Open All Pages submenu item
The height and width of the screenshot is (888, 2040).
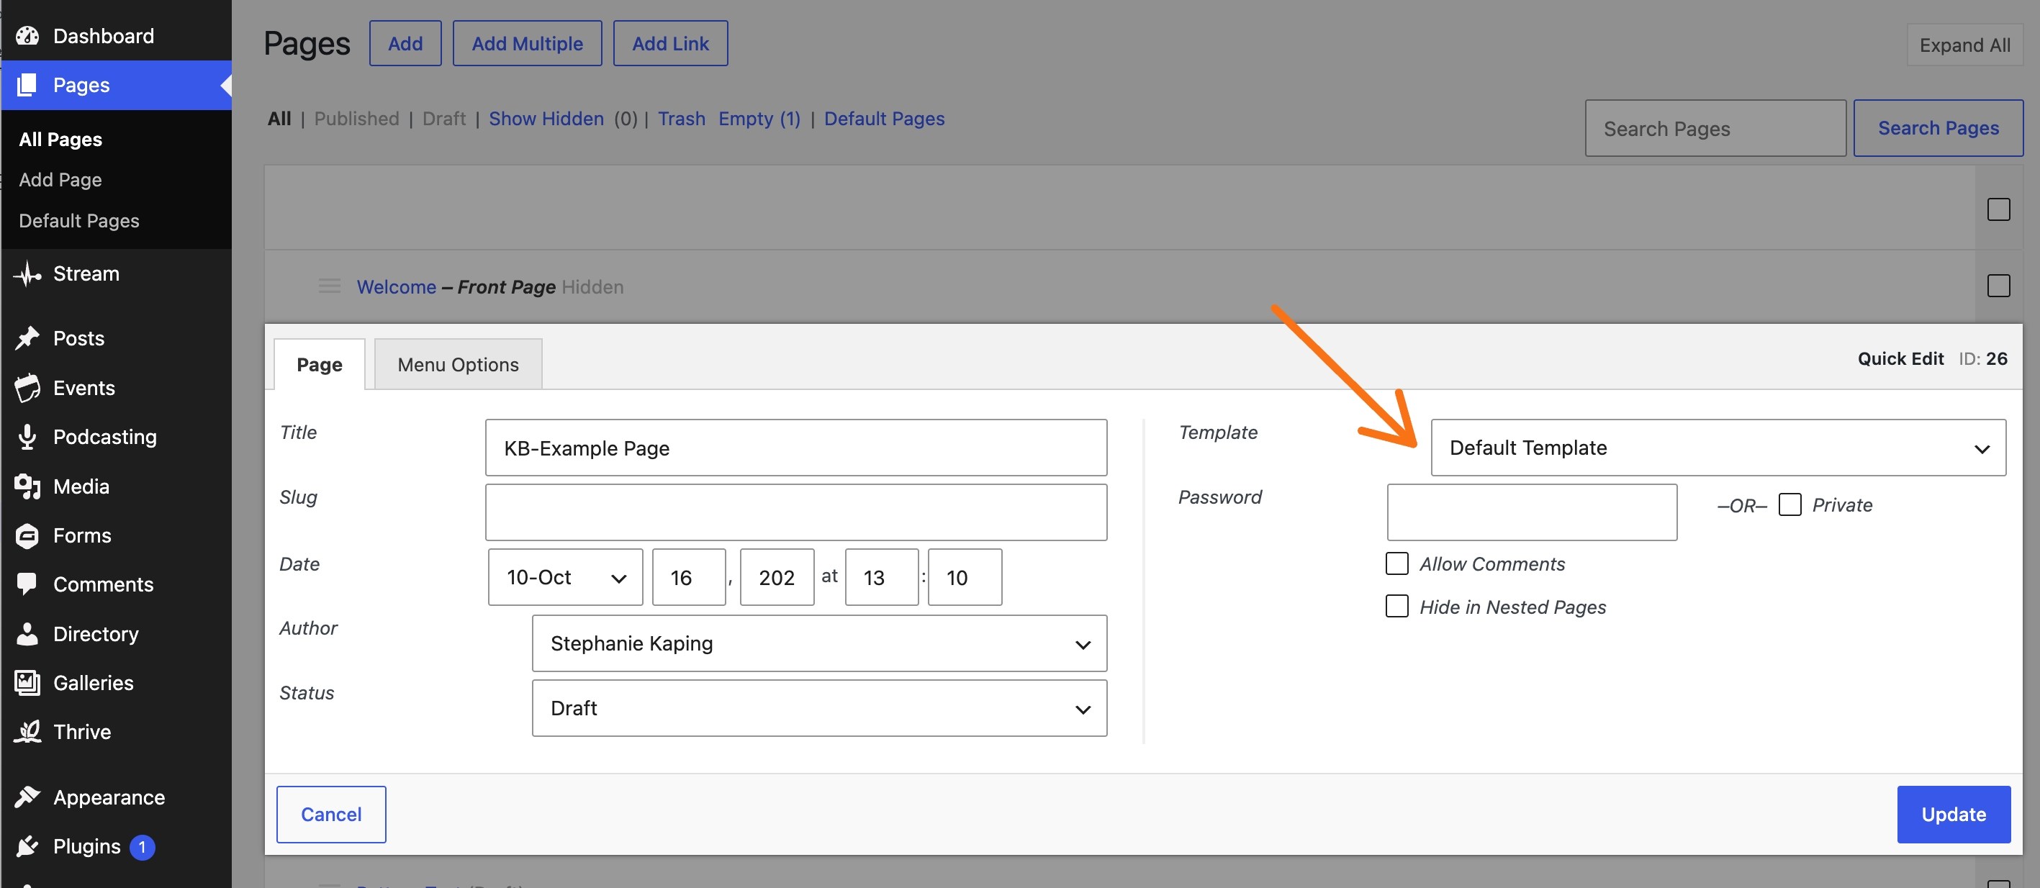pos(61,140)
